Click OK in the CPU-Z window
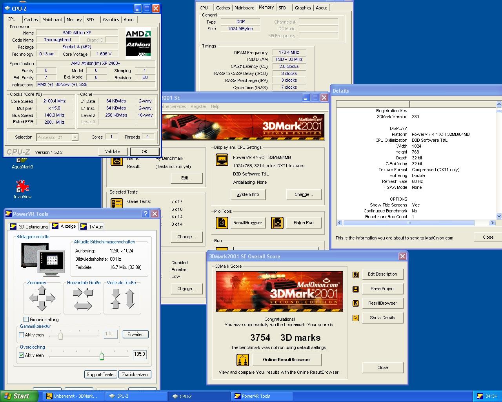The image size is (502, 402). click(x=144, y=152)
